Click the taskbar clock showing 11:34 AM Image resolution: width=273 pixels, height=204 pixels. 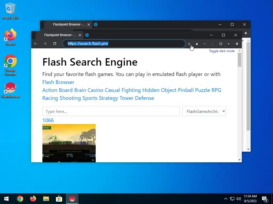coord(250,199)
